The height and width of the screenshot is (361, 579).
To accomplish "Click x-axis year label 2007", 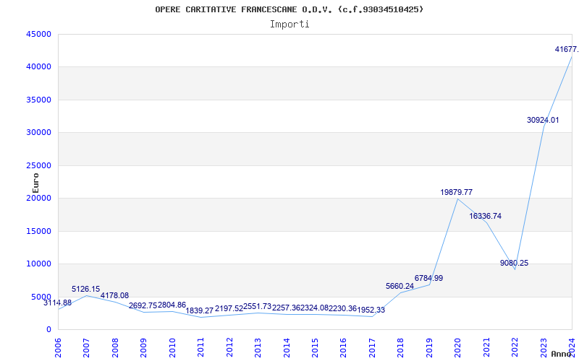I will [86, 349].
